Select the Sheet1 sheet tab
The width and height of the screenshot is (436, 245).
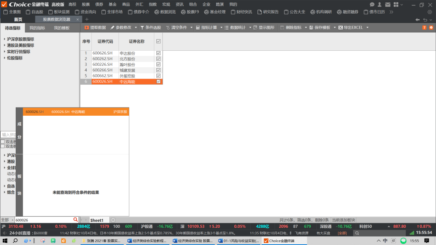(97, 220)
